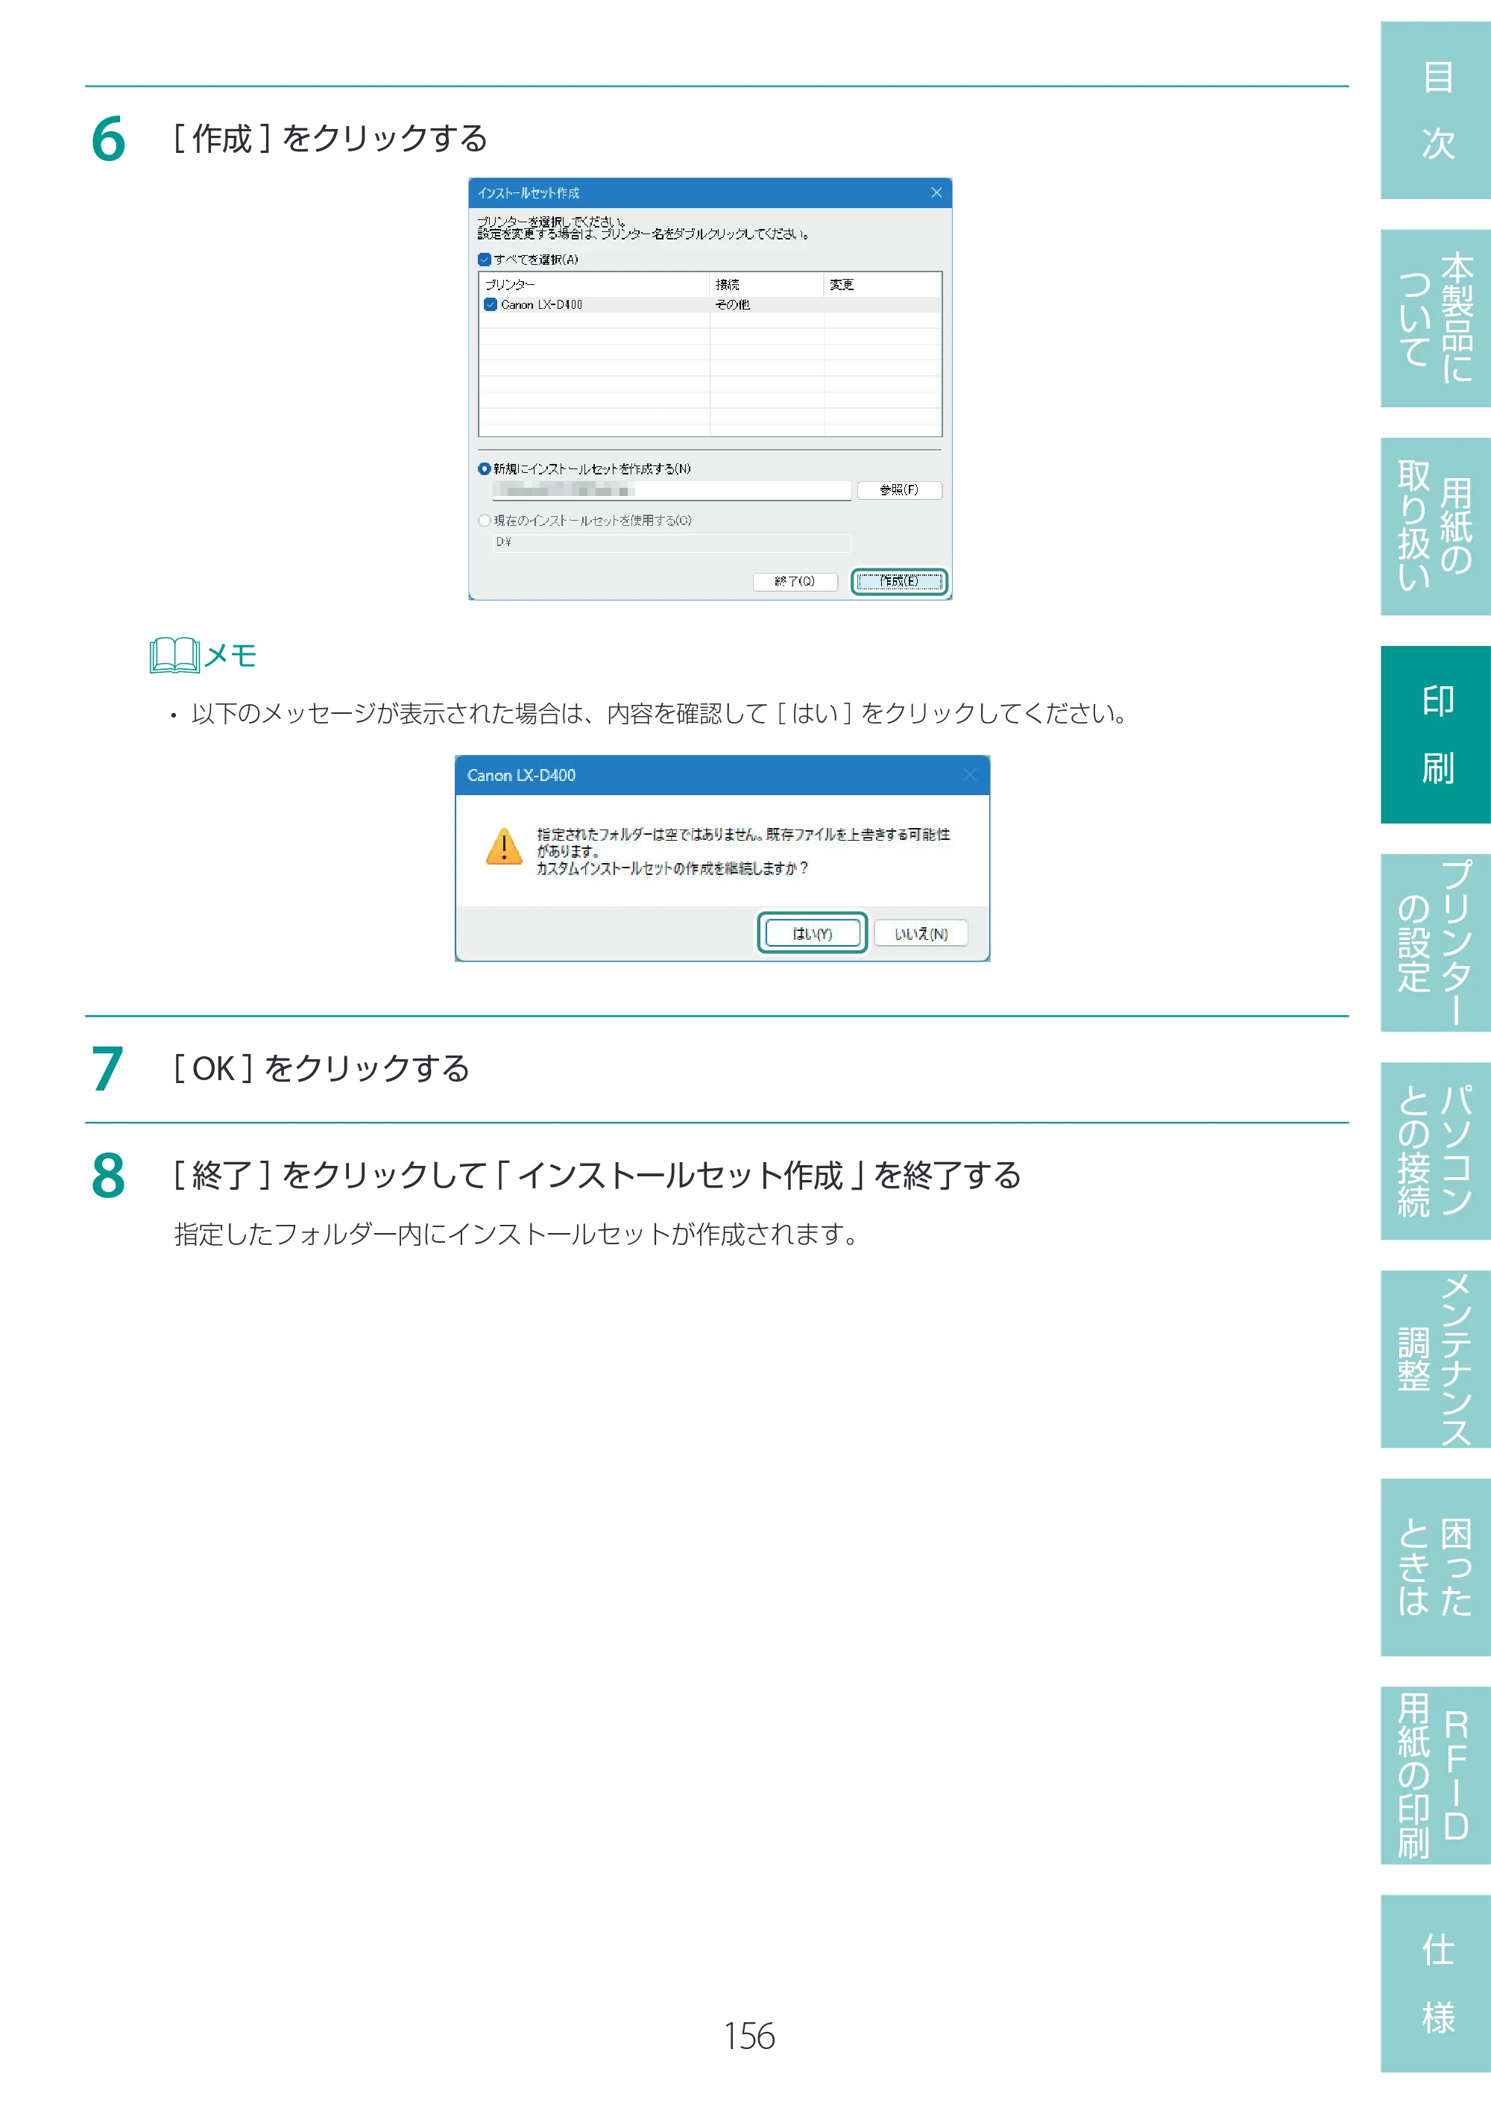
Task: Click the 終了(Q) button
Action: (x=795, y=581)
